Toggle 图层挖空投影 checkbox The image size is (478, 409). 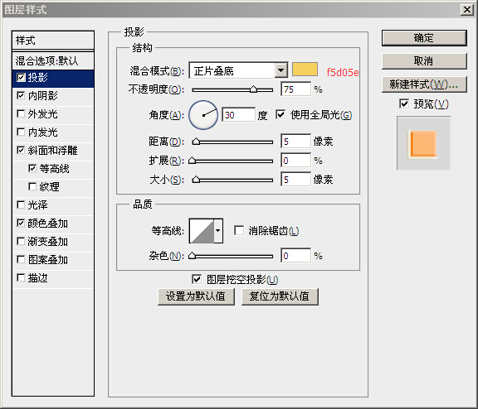point(197,279)
